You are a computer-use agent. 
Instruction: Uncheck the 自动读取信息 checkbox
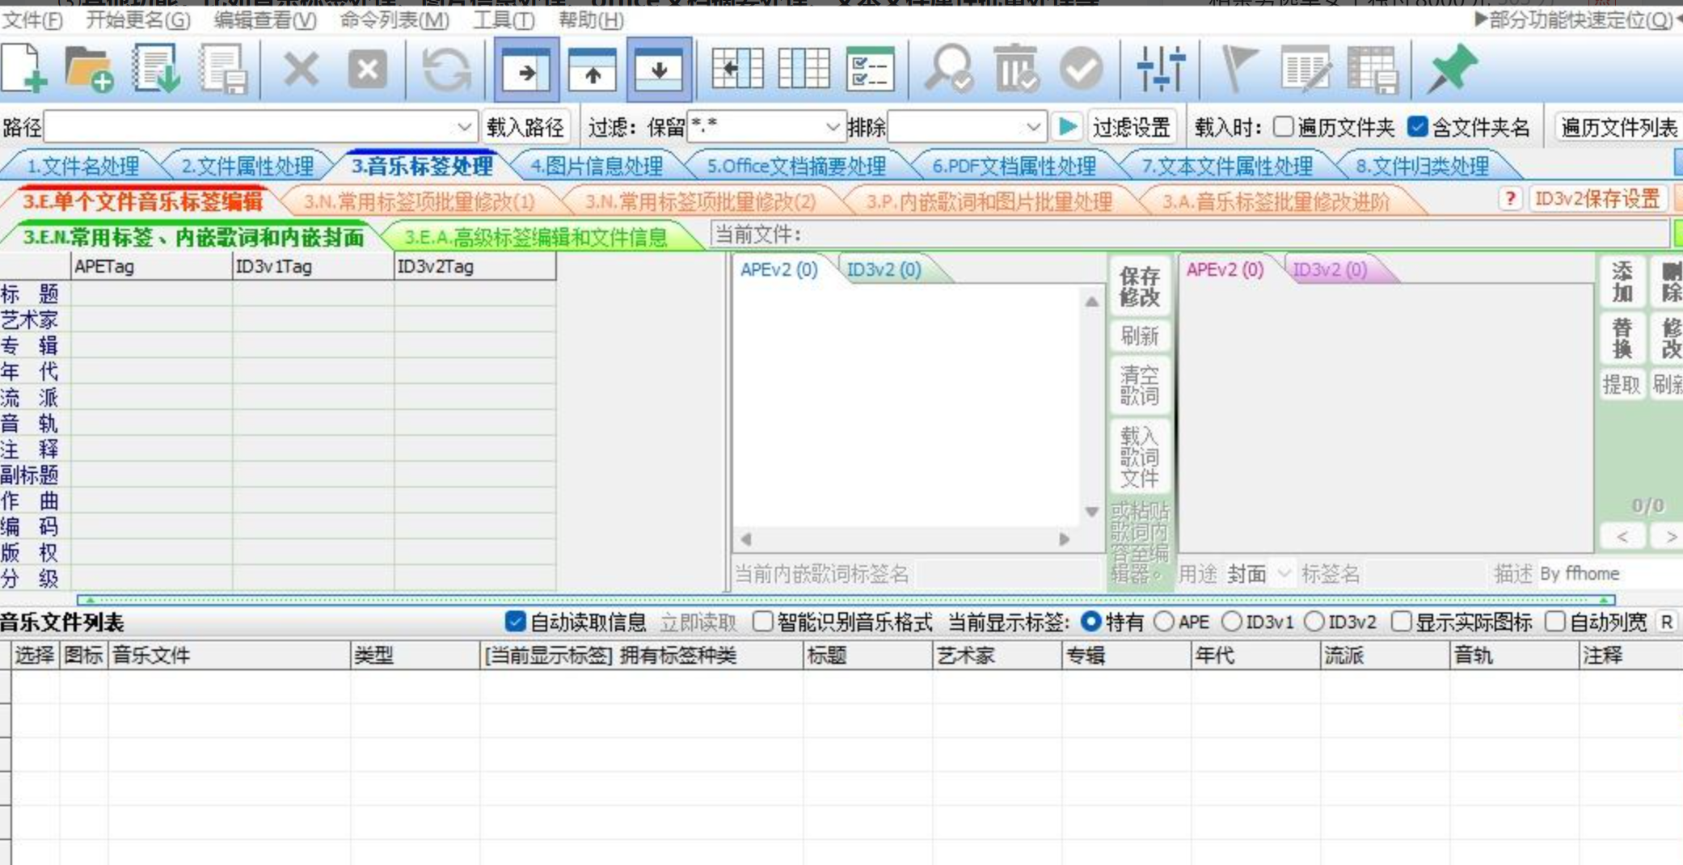pos(515,622)
